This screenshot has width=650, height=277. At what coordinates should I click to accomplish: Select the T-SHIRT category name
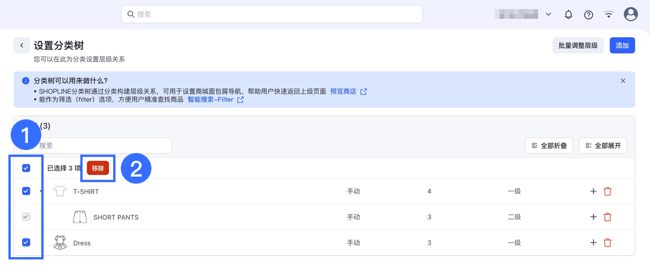(x=86, y=192)
